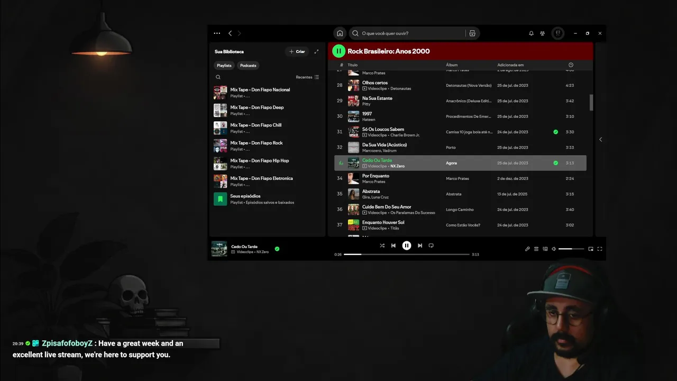Toggle repeat mode

pyautogui.click(x=431, y=246)
